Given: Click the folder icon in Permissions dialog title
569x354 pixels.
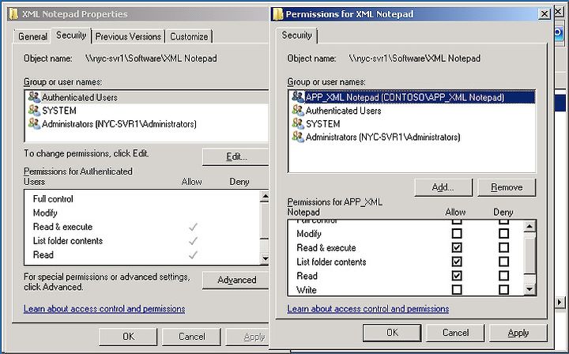Looking at the screenshot, I should coord(277,13).
